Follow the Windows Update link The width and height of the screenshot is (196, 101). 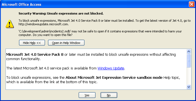click(x=111, y=68)
